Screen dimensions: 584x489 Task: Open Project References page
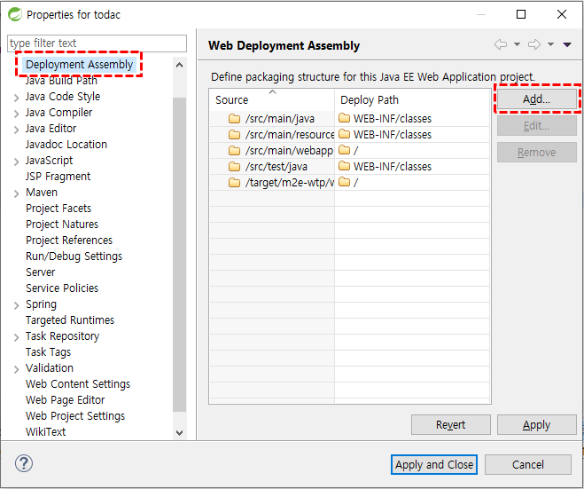click(69, 241)
